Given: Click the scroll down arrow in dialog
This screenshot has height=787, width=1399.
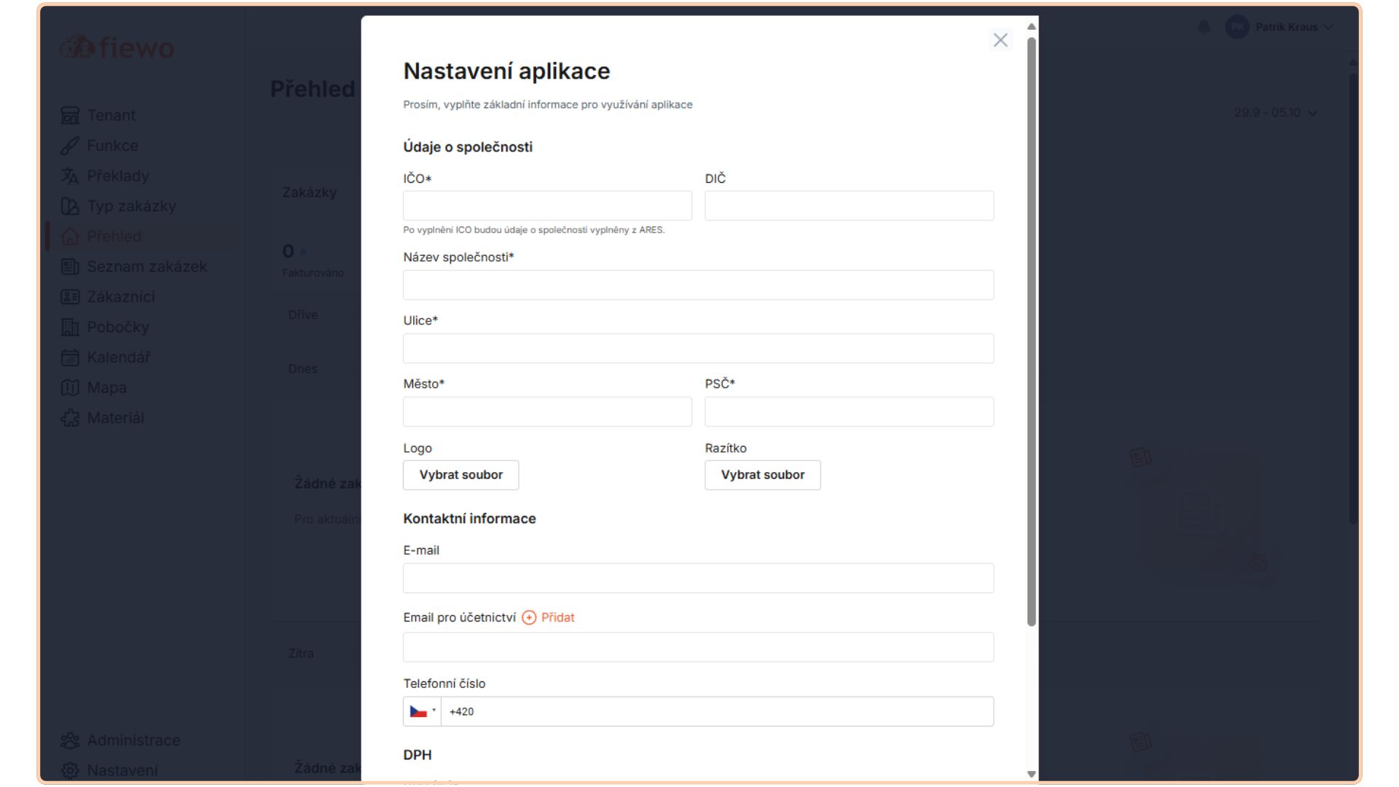Looking at the screenshot, I should point(1031,774).
